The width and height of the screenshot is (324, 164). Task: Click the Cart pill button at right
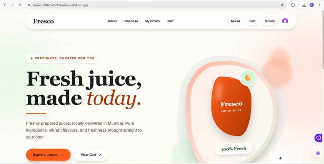pos(252,21)
